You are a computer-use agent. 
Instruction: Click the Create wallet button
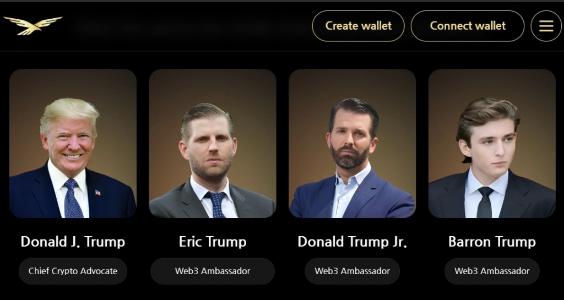pyautogui.click(x=358, y=26)
